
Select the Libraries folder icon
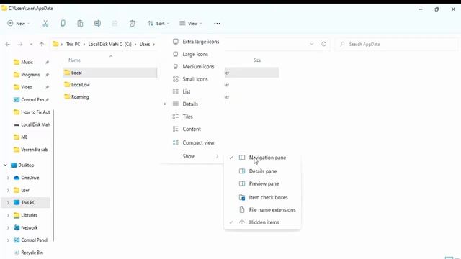coord(17,215)
